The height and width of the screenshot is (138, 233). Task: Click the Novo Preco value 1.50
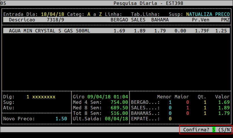tap(61, 119)
